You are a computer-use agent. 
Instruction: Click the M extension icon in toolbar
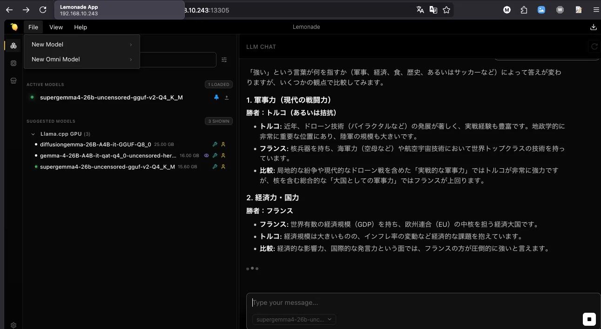point(507,10)
